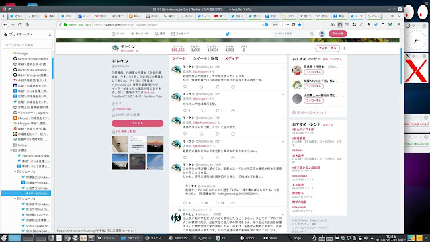The width and height of the screenshot is (430, 242).
Task: Toggle the sidebar view button
Action: (340, 24)
